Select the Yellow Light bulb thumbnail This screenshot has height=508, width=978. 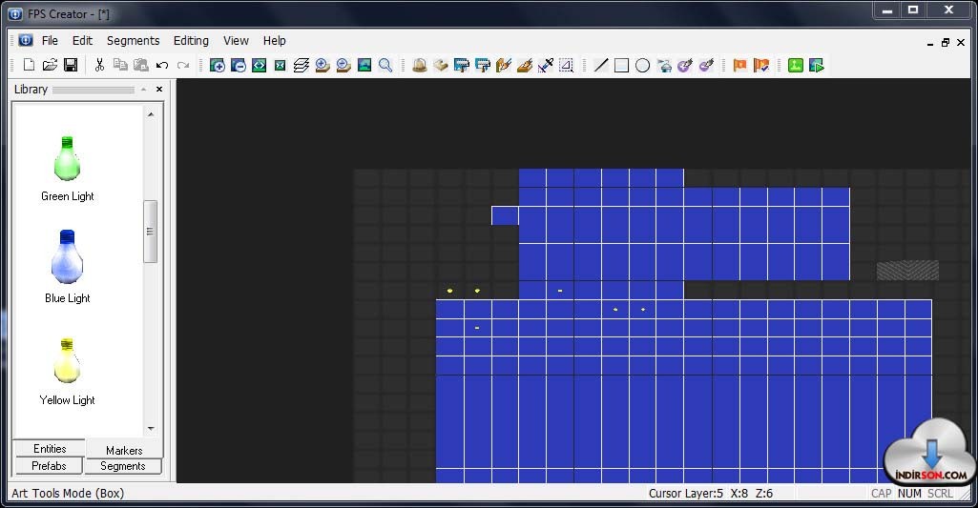(x=67, y=360)
